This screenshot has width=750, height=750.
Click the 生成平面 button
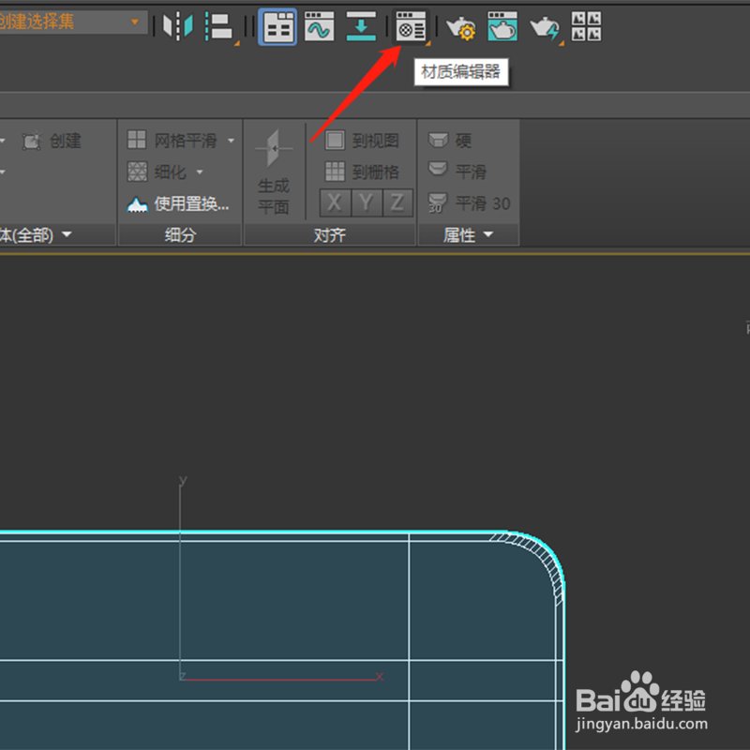tap(274, 172)
